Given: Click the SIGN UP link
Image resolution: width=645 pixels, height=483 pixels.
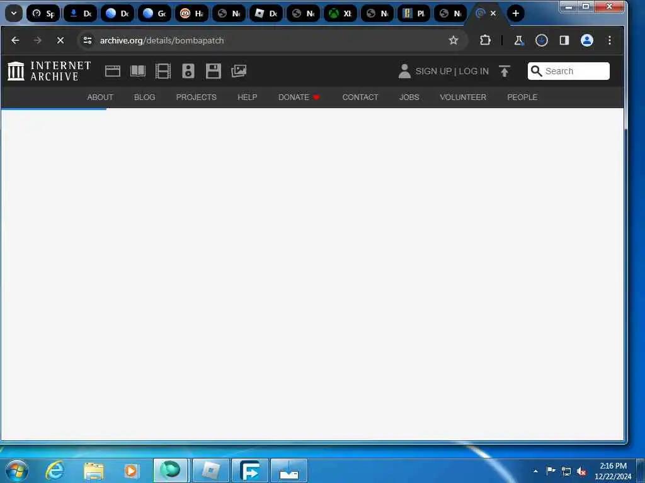Looking at the screenshot, I should click(433, 71).
